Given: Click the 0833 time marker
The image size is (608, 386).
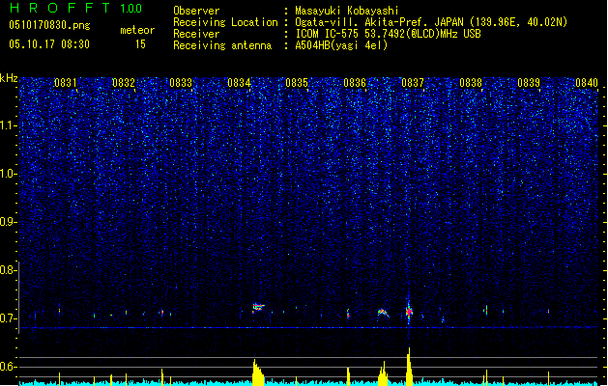Looking at the screenshot, I should [x=181, y=83].
